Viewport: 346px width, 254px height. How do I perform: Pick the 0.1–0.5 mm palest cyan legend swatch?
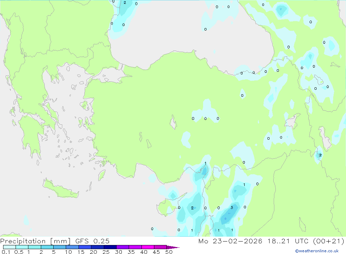(x=9, y=247)
